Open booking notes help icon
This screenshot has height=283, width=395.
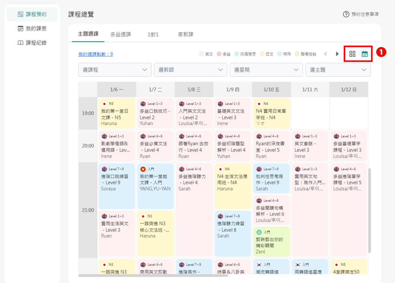coord(346,14)
